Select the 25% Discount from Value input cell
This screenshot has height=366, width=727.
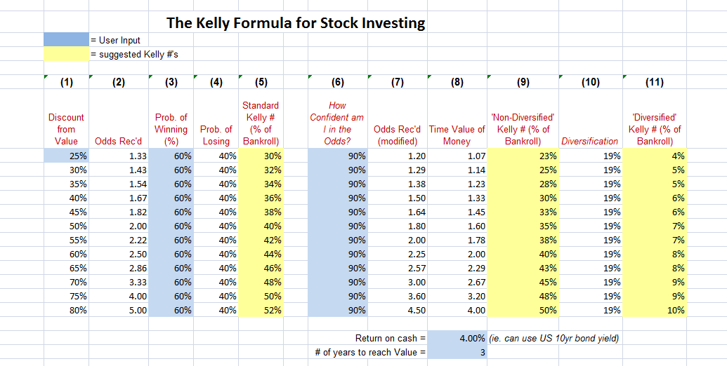(66, 156)
